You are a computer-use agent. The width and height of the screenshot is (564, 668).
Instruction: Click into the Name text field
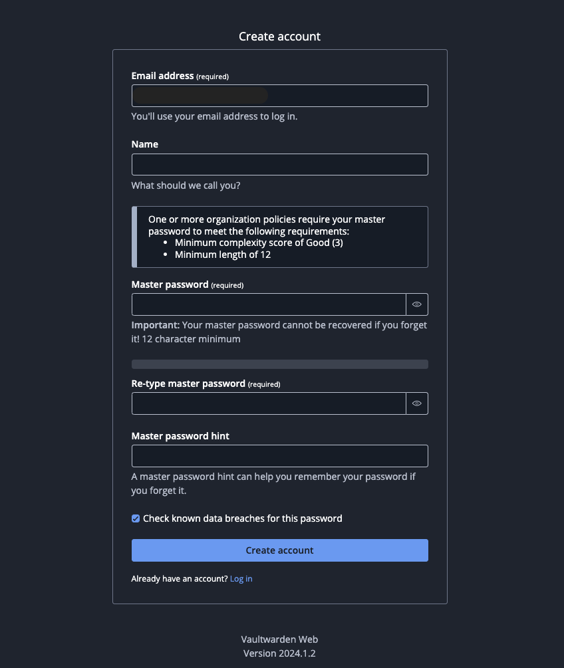(x=279, y=164)
